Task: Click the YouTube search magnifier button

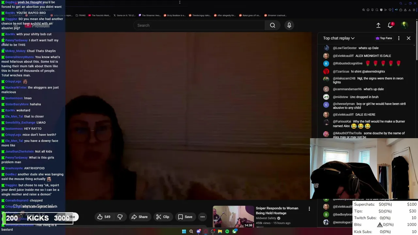Action: pyautogui.click(x=272, y=25)
